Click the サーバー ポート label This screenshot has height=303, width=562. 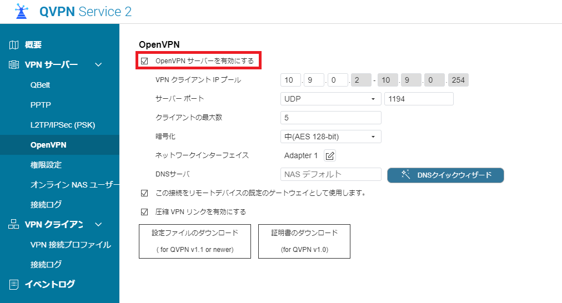(179, 99)
